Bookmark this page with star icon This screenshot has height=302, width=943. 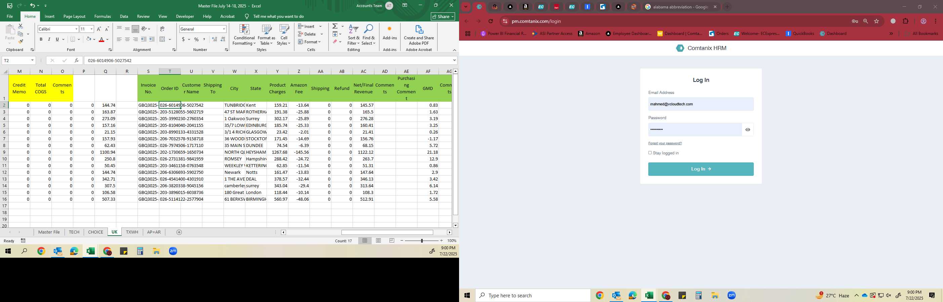[876, 21]
